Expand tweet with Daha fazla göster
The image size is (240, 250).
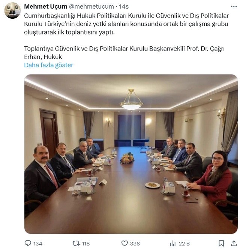tap(49, 65)
